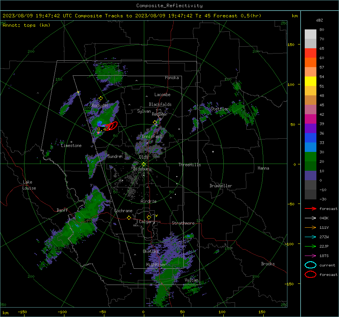The image size is (339, 317).
Task: Click the Cochrane town label
Action: click(x=123, y=211)
